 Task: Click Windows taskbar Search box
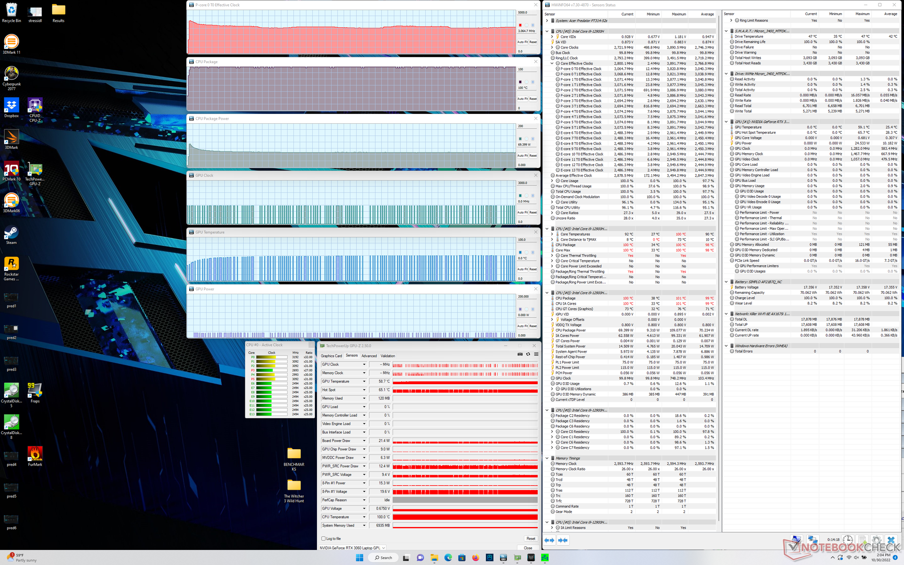tap(383, 557)
